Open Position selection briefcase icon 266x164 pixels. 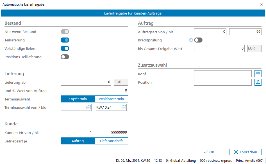[x=258, y=82]
